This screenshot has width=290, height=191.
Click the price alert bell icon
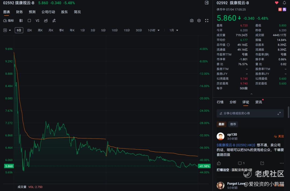(284, 3)
